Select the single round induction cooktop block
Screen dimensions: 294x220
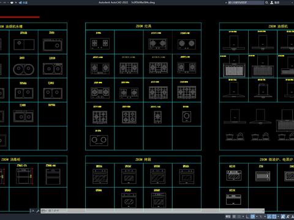pos(187,117)
